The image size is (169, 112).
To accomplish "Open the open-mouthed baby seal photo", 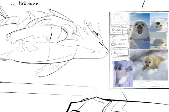I will 140,31.
